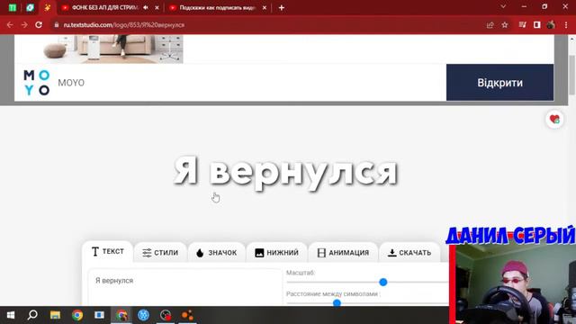Open the active Chrome window on taskbar
The width and height of the screenshot is (576, 324).
pos(121,315)
